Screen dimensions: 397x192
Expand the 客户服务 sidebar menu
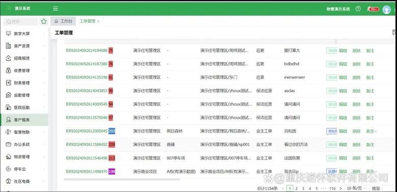pyautogui.click(x=24, y=120)
